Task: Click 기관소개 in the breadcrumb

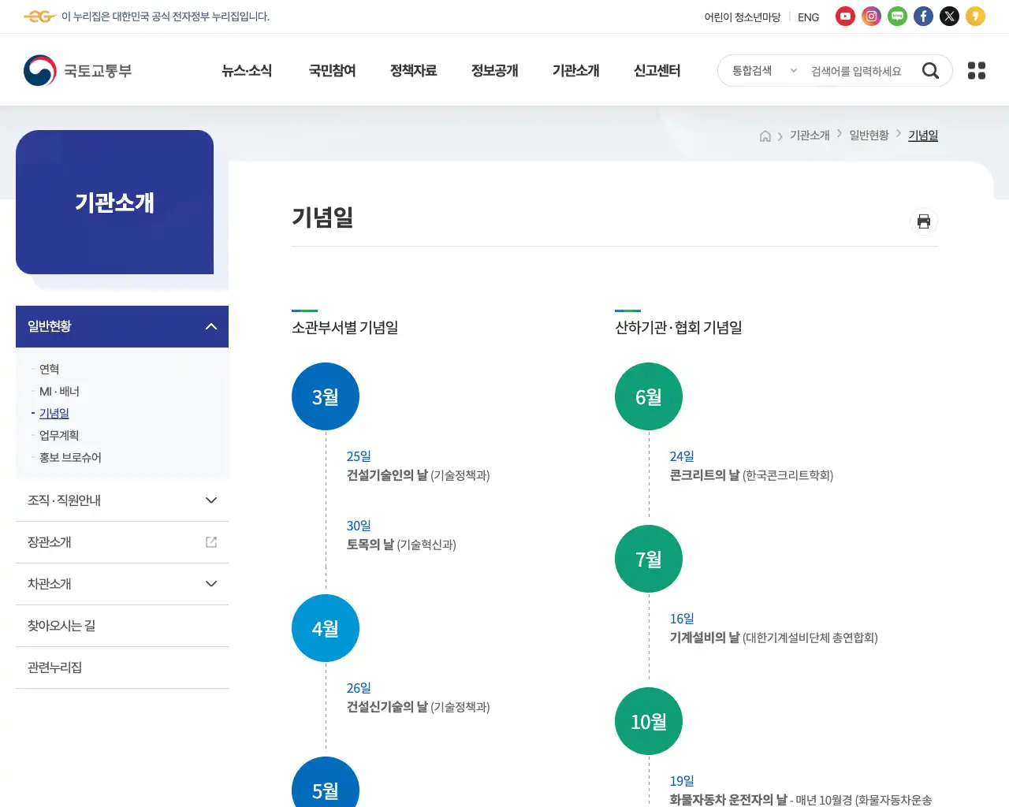Action: (x=810, y=136)
